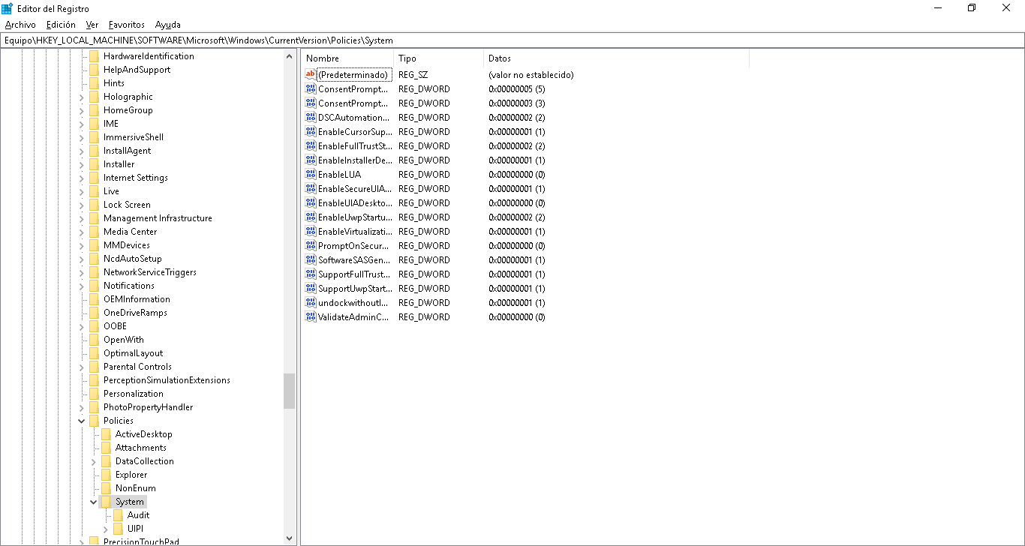Click the registry path address bar
Viewport: 1025px width, 546px height.
512,40
